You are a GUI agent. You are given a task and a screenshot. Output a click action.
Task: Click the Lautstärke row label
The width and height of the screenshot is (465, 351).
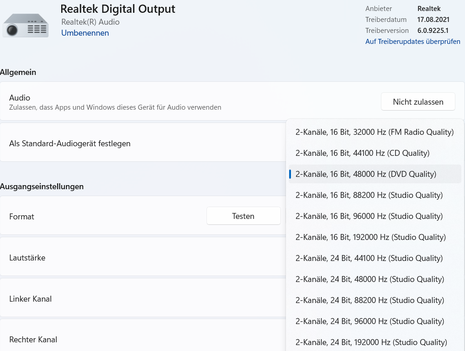click(x=27, y=258)
